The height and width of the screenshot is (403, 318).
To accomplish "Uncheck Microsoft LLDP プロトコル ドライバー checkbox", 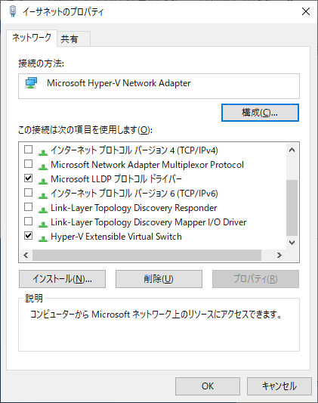I will pyautogui.click(x=28, y=178).
